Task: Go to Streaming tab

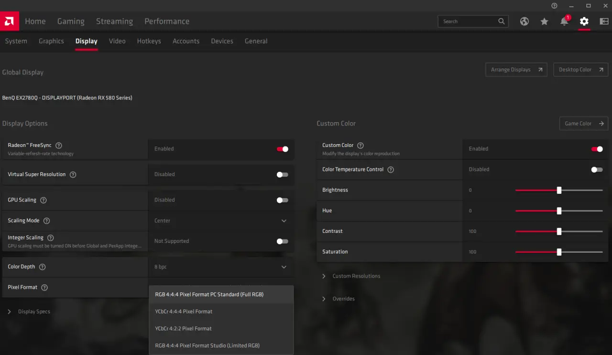Action: pos(114,21)
